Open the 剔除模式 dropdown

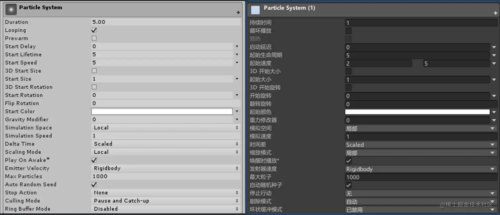pos(421,201)
